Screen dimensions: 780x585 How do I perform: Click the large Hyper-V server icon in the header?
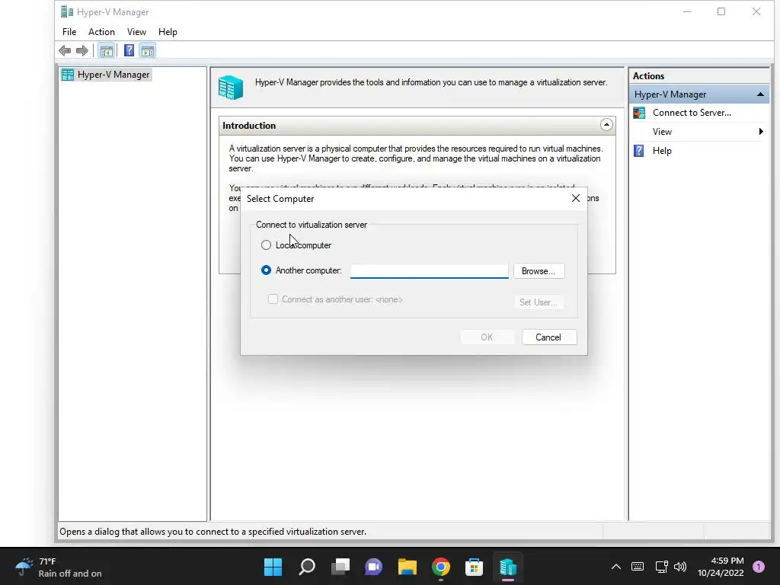[230, 87]
